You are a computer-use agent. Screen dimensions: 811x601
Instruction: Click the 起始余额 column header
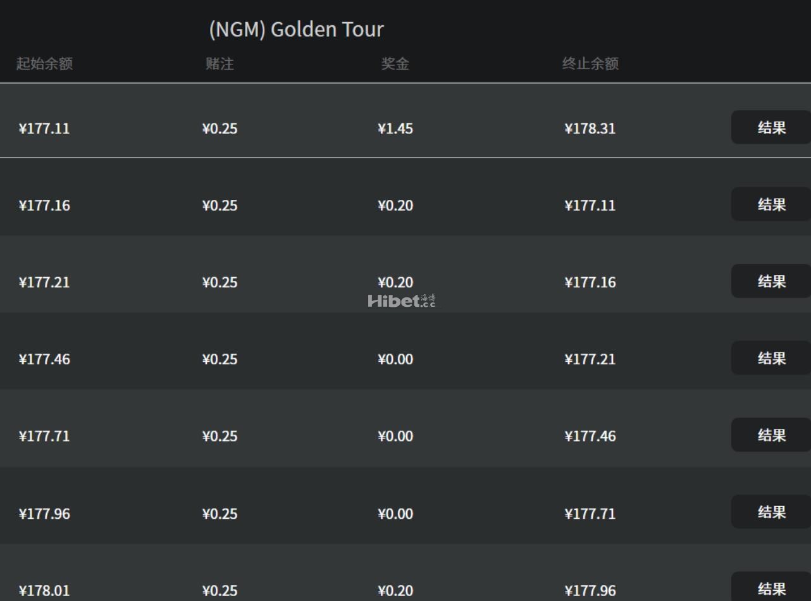coord(44,64)
